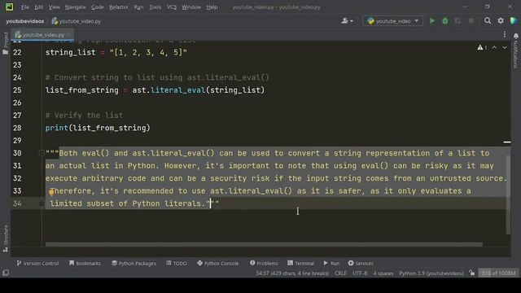Screen dimensions: 521x293
Task: Click fold end marker at line 34
Action: click(x=42, y=203)
